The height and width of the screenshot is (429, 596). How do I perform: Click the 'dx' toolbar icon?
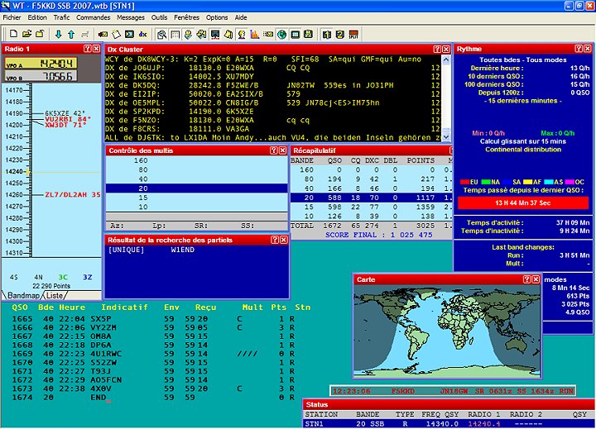point(142,34)
